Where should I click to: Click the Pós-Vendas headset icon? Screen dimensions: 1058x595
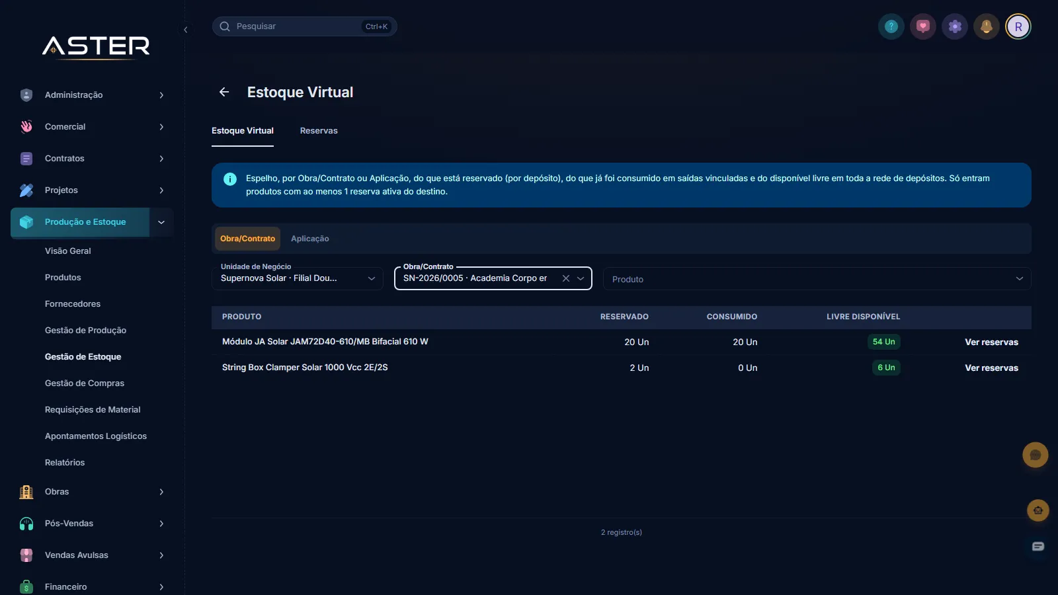pyautogui.click(x=26, y=524)
